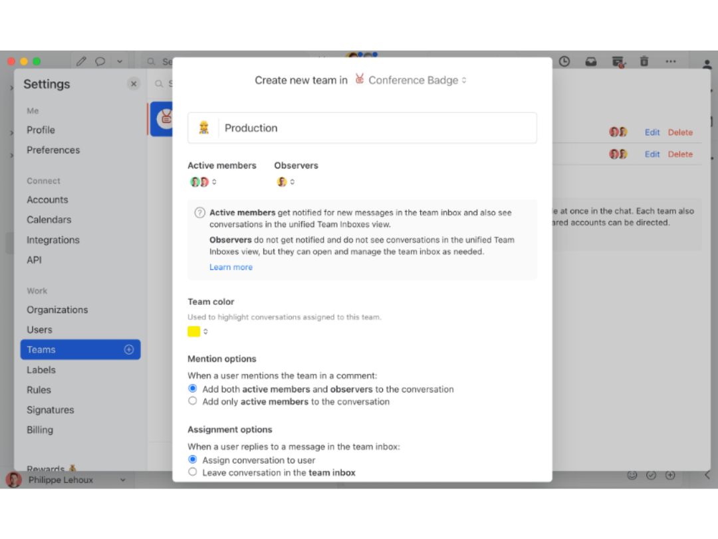The width and height of the screenshot is (718, 539).
Task: Click the settings search magnifier icon
Action: (x=158, y=84)
